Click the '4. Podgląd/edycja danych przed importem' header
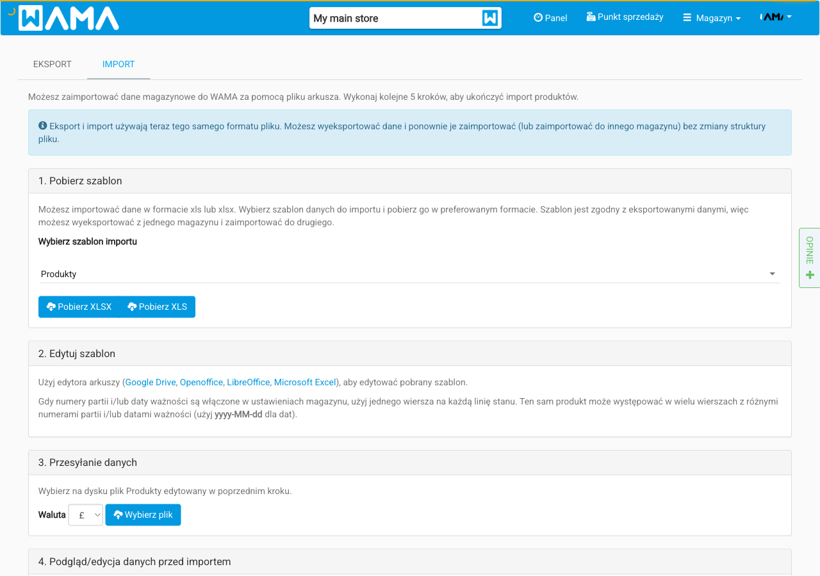820x576 pixels. (410, 561)
